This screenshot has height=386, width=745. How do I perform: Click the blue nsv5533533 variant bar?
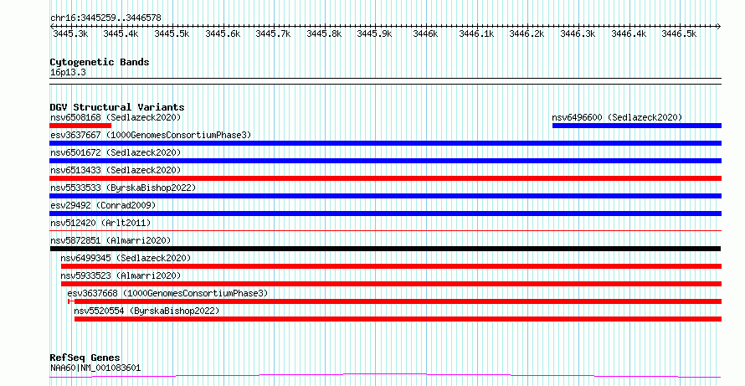point(385,196)
